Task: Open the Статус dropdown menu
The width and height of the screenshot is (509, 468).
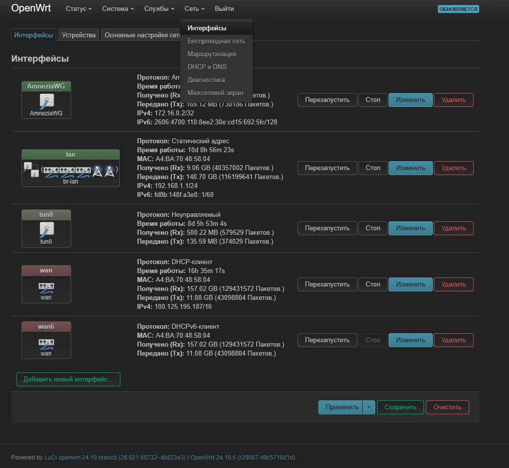Action: [79, 9]
